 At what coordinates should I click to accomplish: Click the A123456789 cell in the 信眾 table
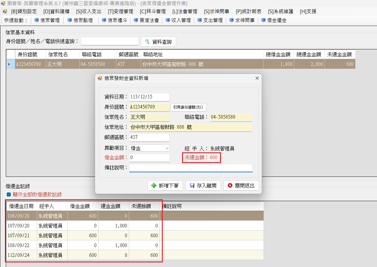click(x=30, y=64)
